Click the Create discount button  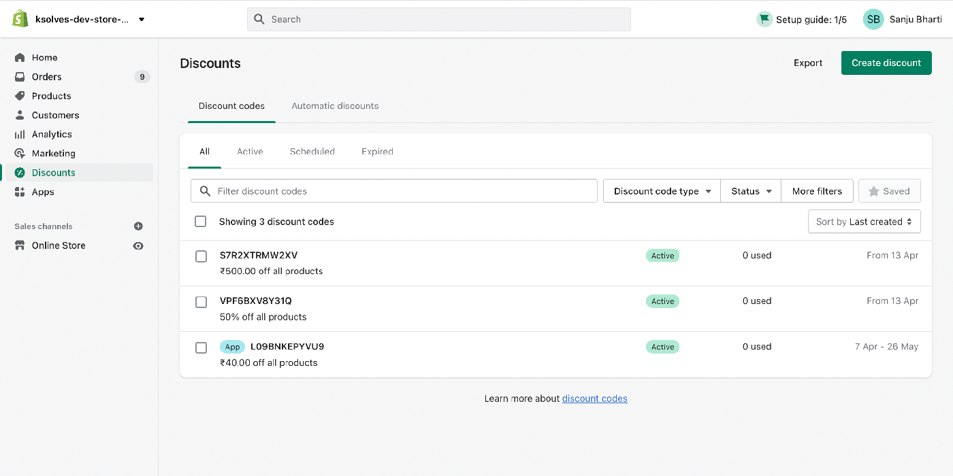pyautogui.click(x=886, y=63)
